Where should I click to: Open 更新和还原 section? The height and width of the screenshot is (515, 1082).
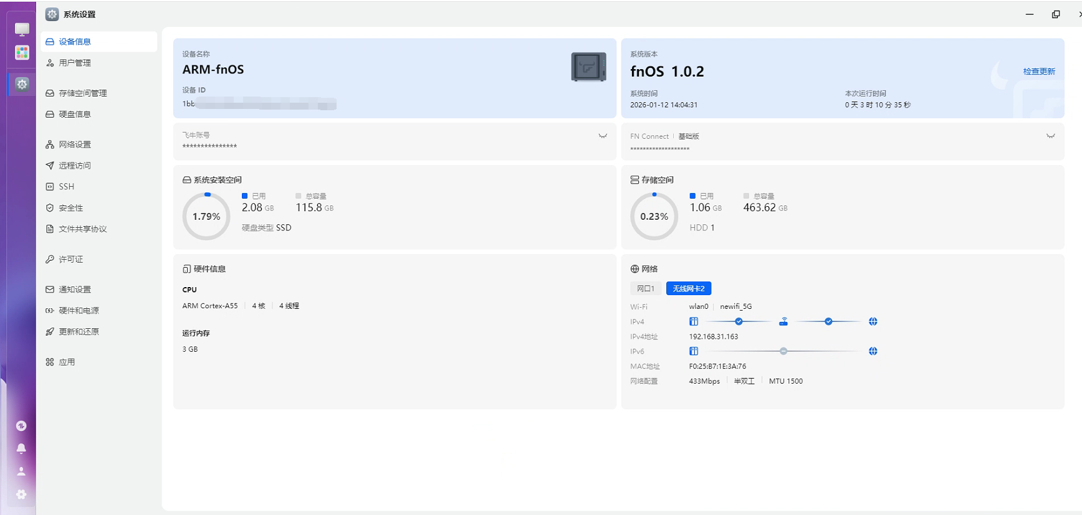point(99,332)
